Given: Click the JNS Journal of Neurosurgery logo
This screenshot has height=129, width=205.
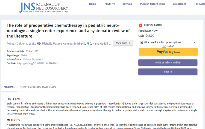Looking at the screenshot, I should pos(43,7).
